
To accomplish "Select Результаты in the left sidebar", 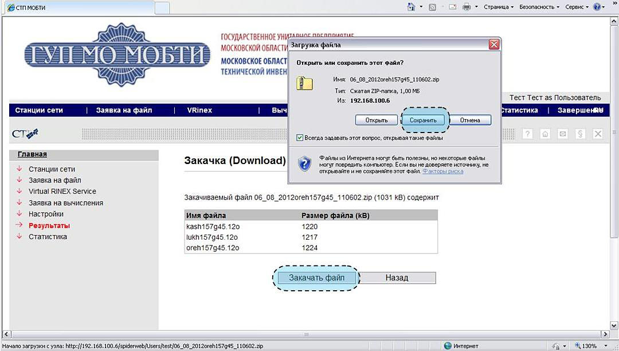I will 49,225.
